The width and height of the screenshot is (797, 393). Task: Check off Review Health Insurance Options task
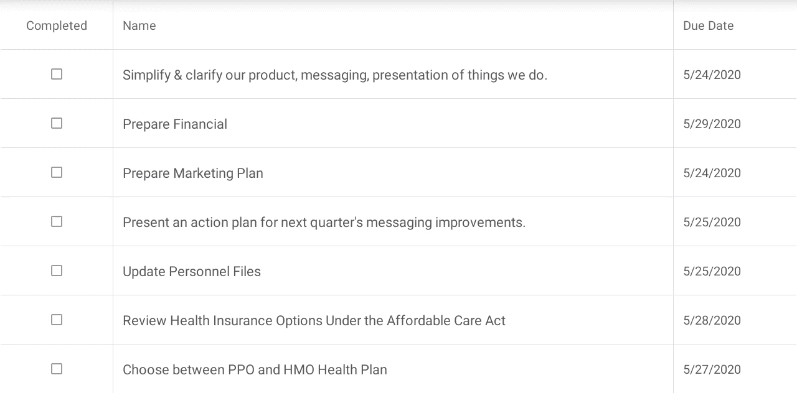click(x=57, y=320)
